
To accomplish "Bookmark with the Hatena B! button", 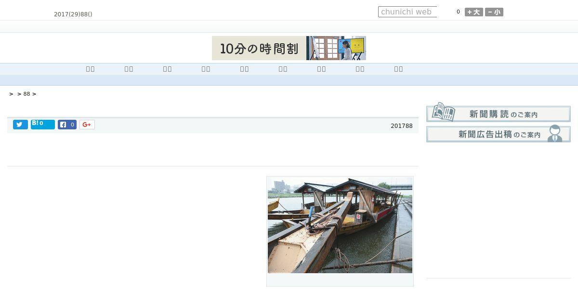I will coord(43,125).
